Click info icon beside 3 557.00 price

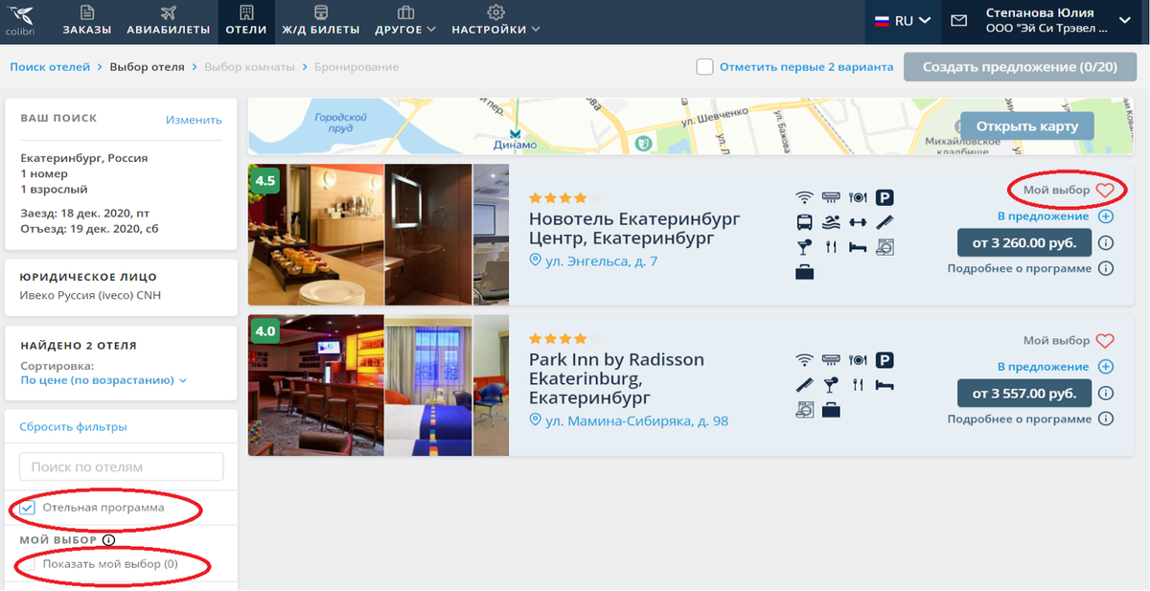click(1106, 393)
